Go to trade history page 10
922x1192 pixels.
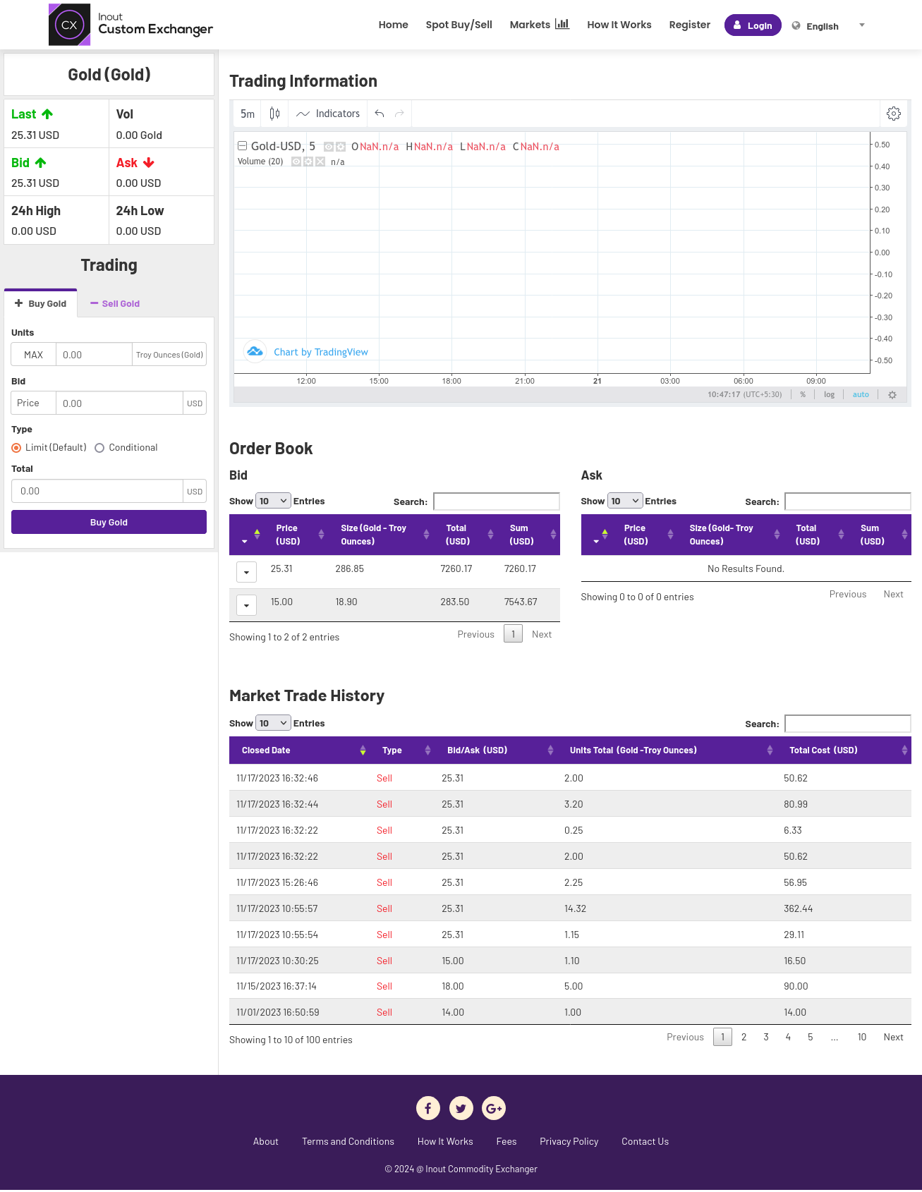[x=862, y=1037]
